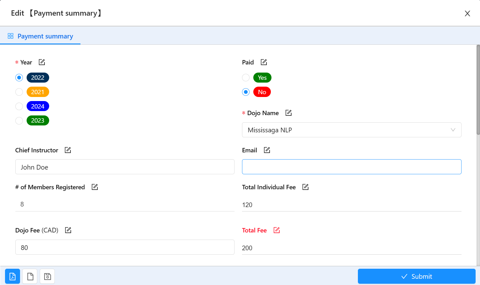Click the dark blue 2022 tag label

point(38,78)
